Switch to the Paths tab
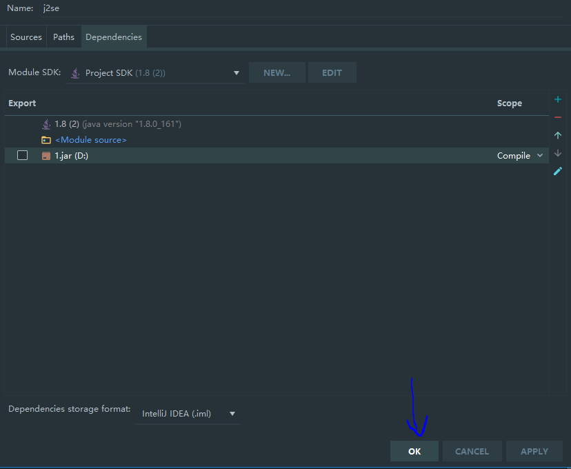Image resolution: width=571 pixels, height=469 pixels. [x=63, y=37]
